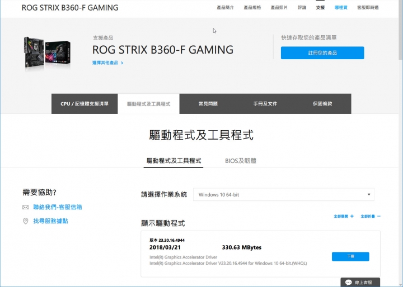Click the large ROG STRIX B360-F GAMING product heading
The image size is (403, 287).
[163, 50]
